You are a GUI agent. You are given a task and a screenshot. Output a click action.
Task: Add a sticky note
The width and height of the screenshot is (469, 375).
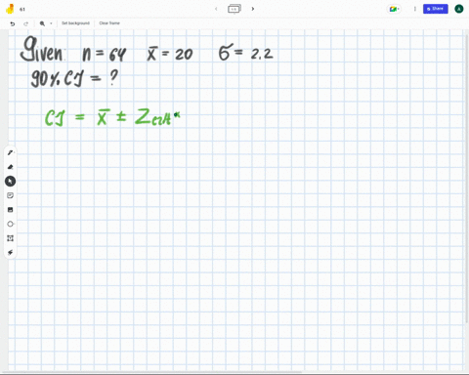coord(10,195)
